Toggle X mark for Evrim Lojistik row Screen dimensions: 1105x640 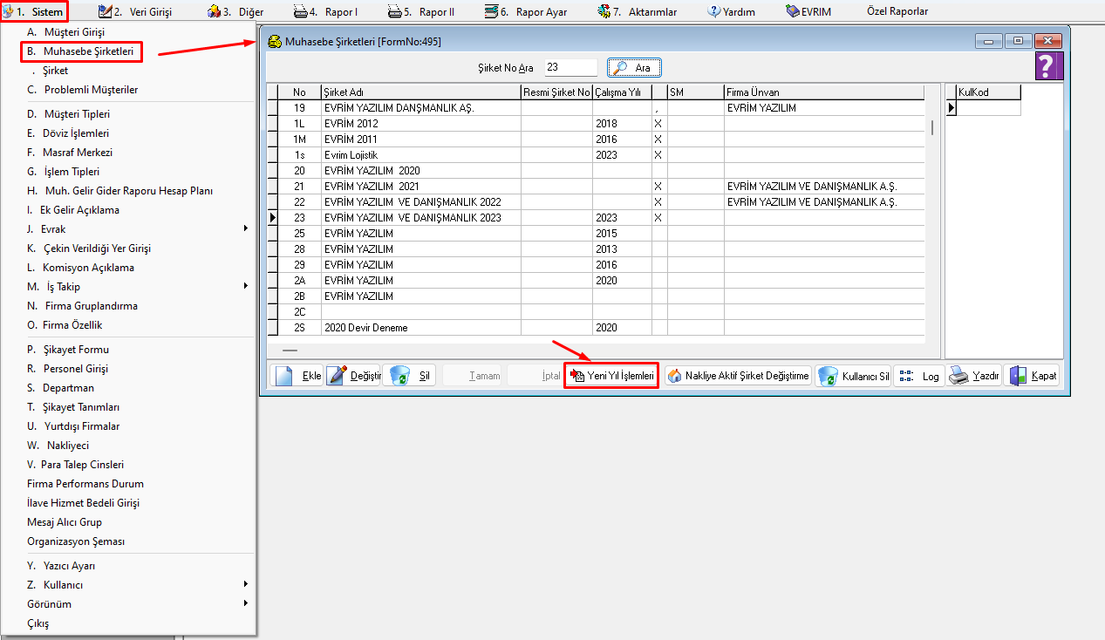tap(658, 155)
